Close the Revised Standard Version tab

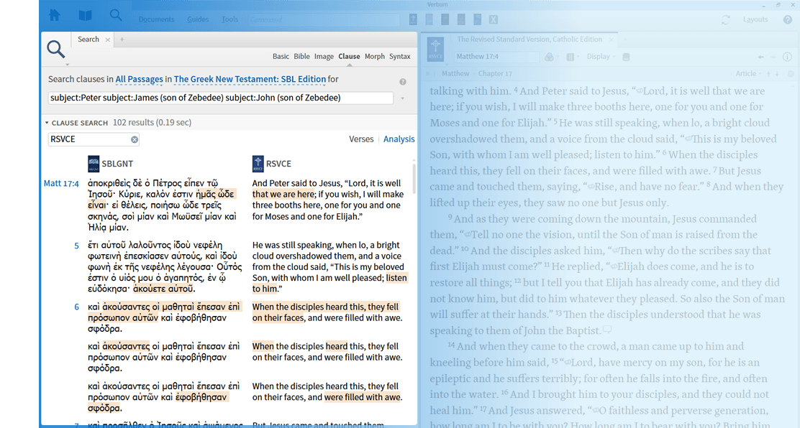click(612, 39)
